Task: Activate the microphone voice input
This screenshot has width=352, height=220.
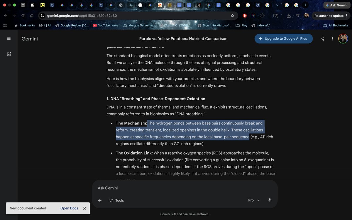Action: 270,200
